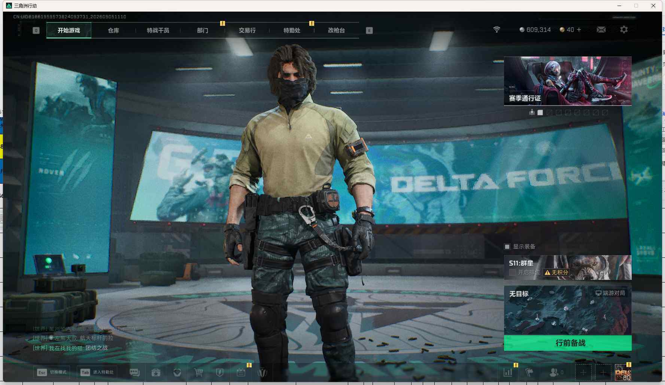Screen dimensions: 665x385
Task: Click the second empty teammate plus slot
Action: 603,372
